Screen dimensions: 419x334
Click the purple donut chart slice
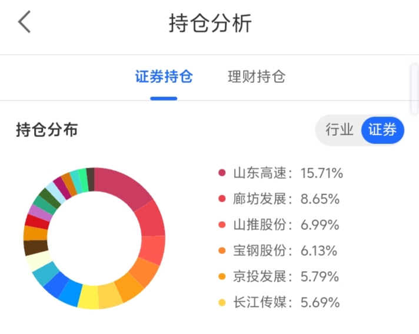tap(41, 213)
